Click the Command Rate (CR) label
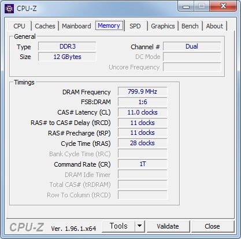Screen dimensions: 241x239 (82, 164)
